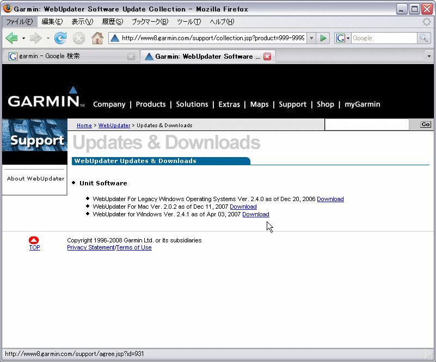Viewport: 436px width, 362px height.
Task: Open the Back history dropdown arrow
Action: click(23, 38)
